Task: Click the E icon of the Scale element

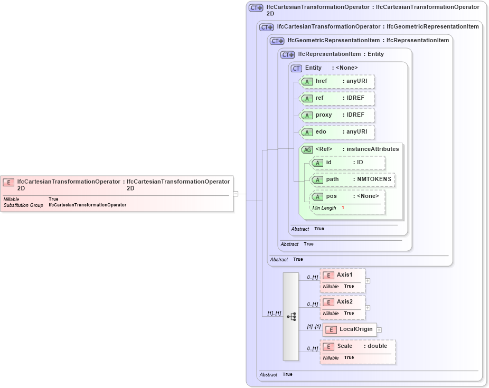Action: click(328, 346)
